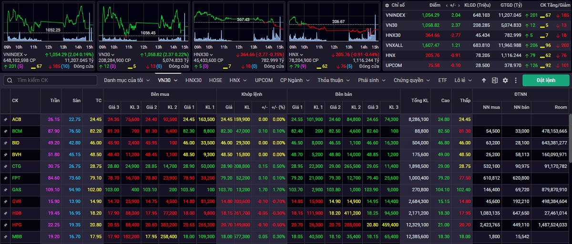Screen dimensions: 572x244
Task: Open the CP Ngành dropdown
Action: pyautogui.click(x=295, y=81)
